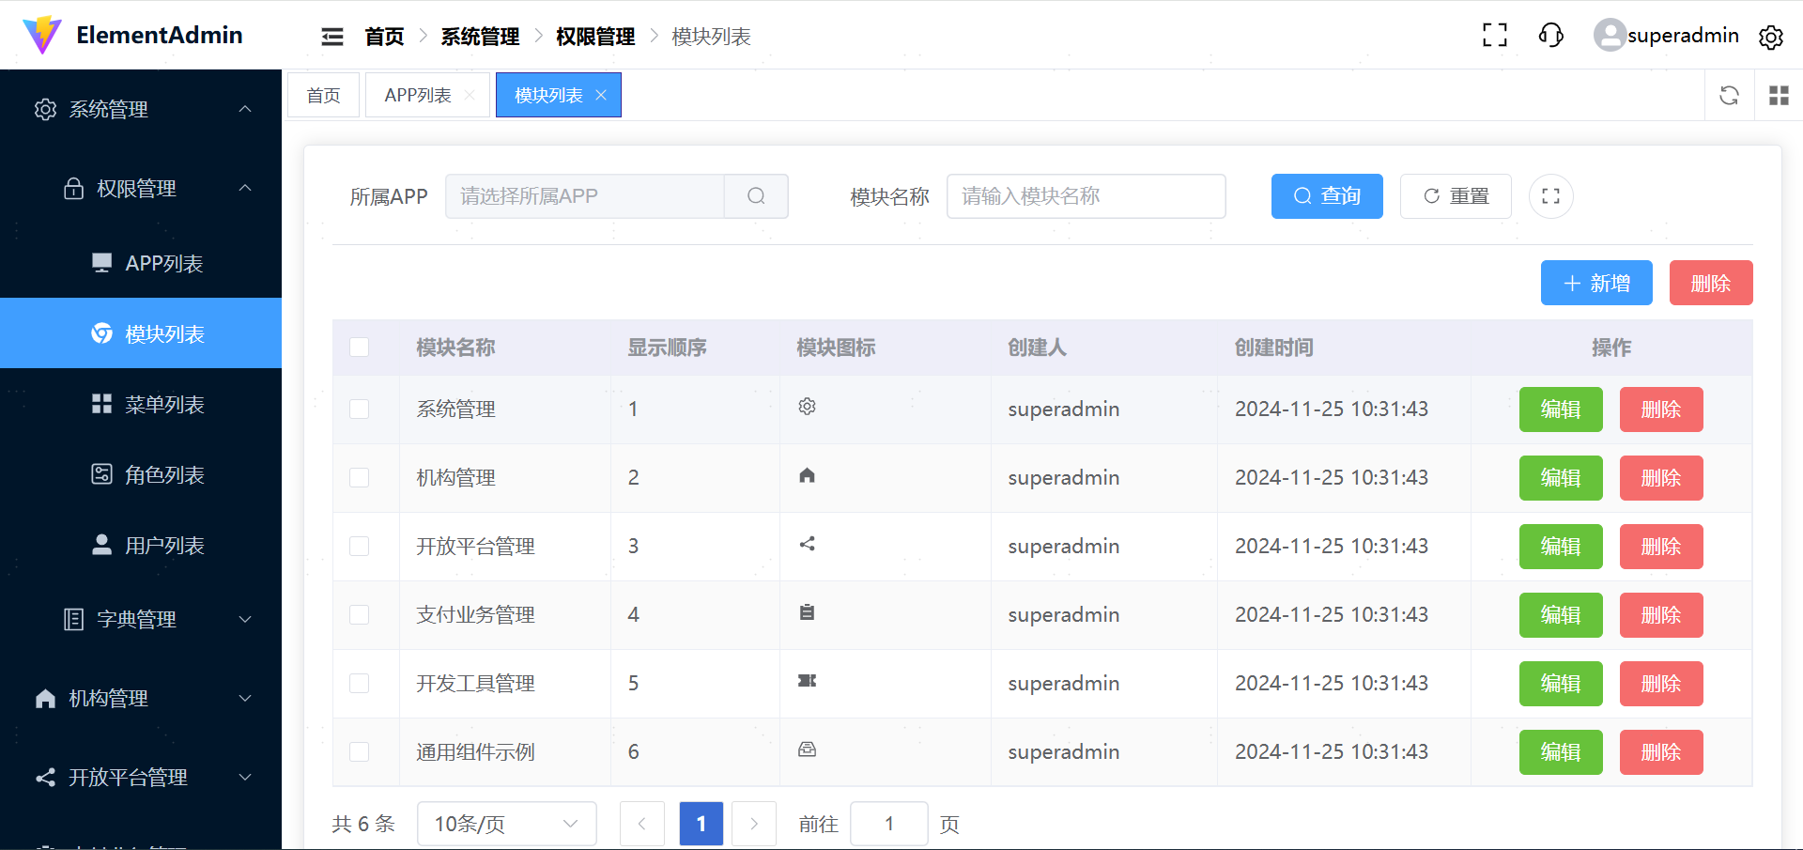This screenshot has height=850, width=1803.
Task: Click the 新增 add button
Action: pyautogui.click(x=1596, y=283)
